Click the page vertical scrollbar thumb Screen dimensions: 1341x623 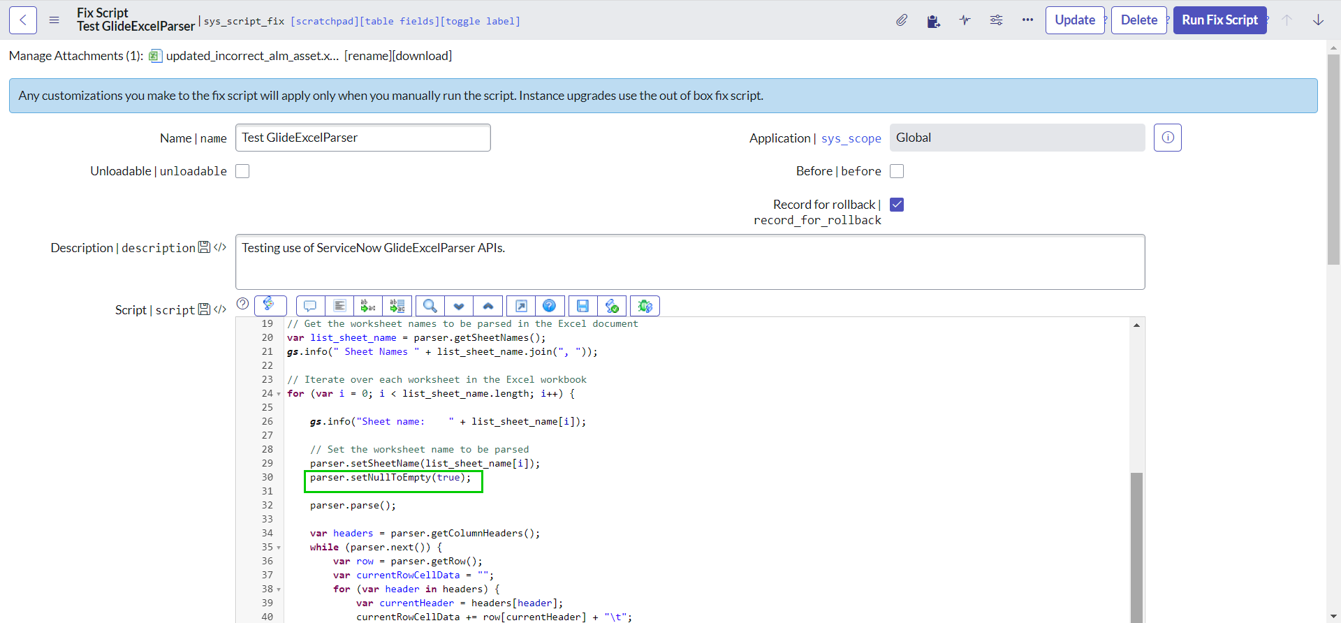click(1333, 159)
